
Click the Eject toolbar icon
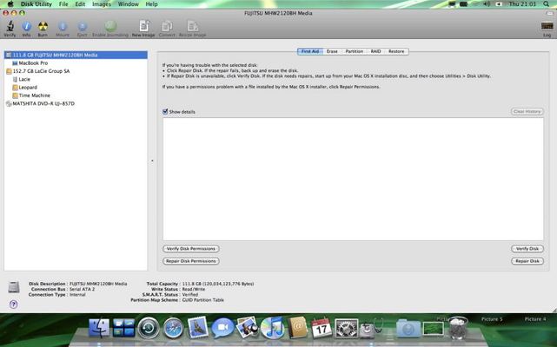82,26
